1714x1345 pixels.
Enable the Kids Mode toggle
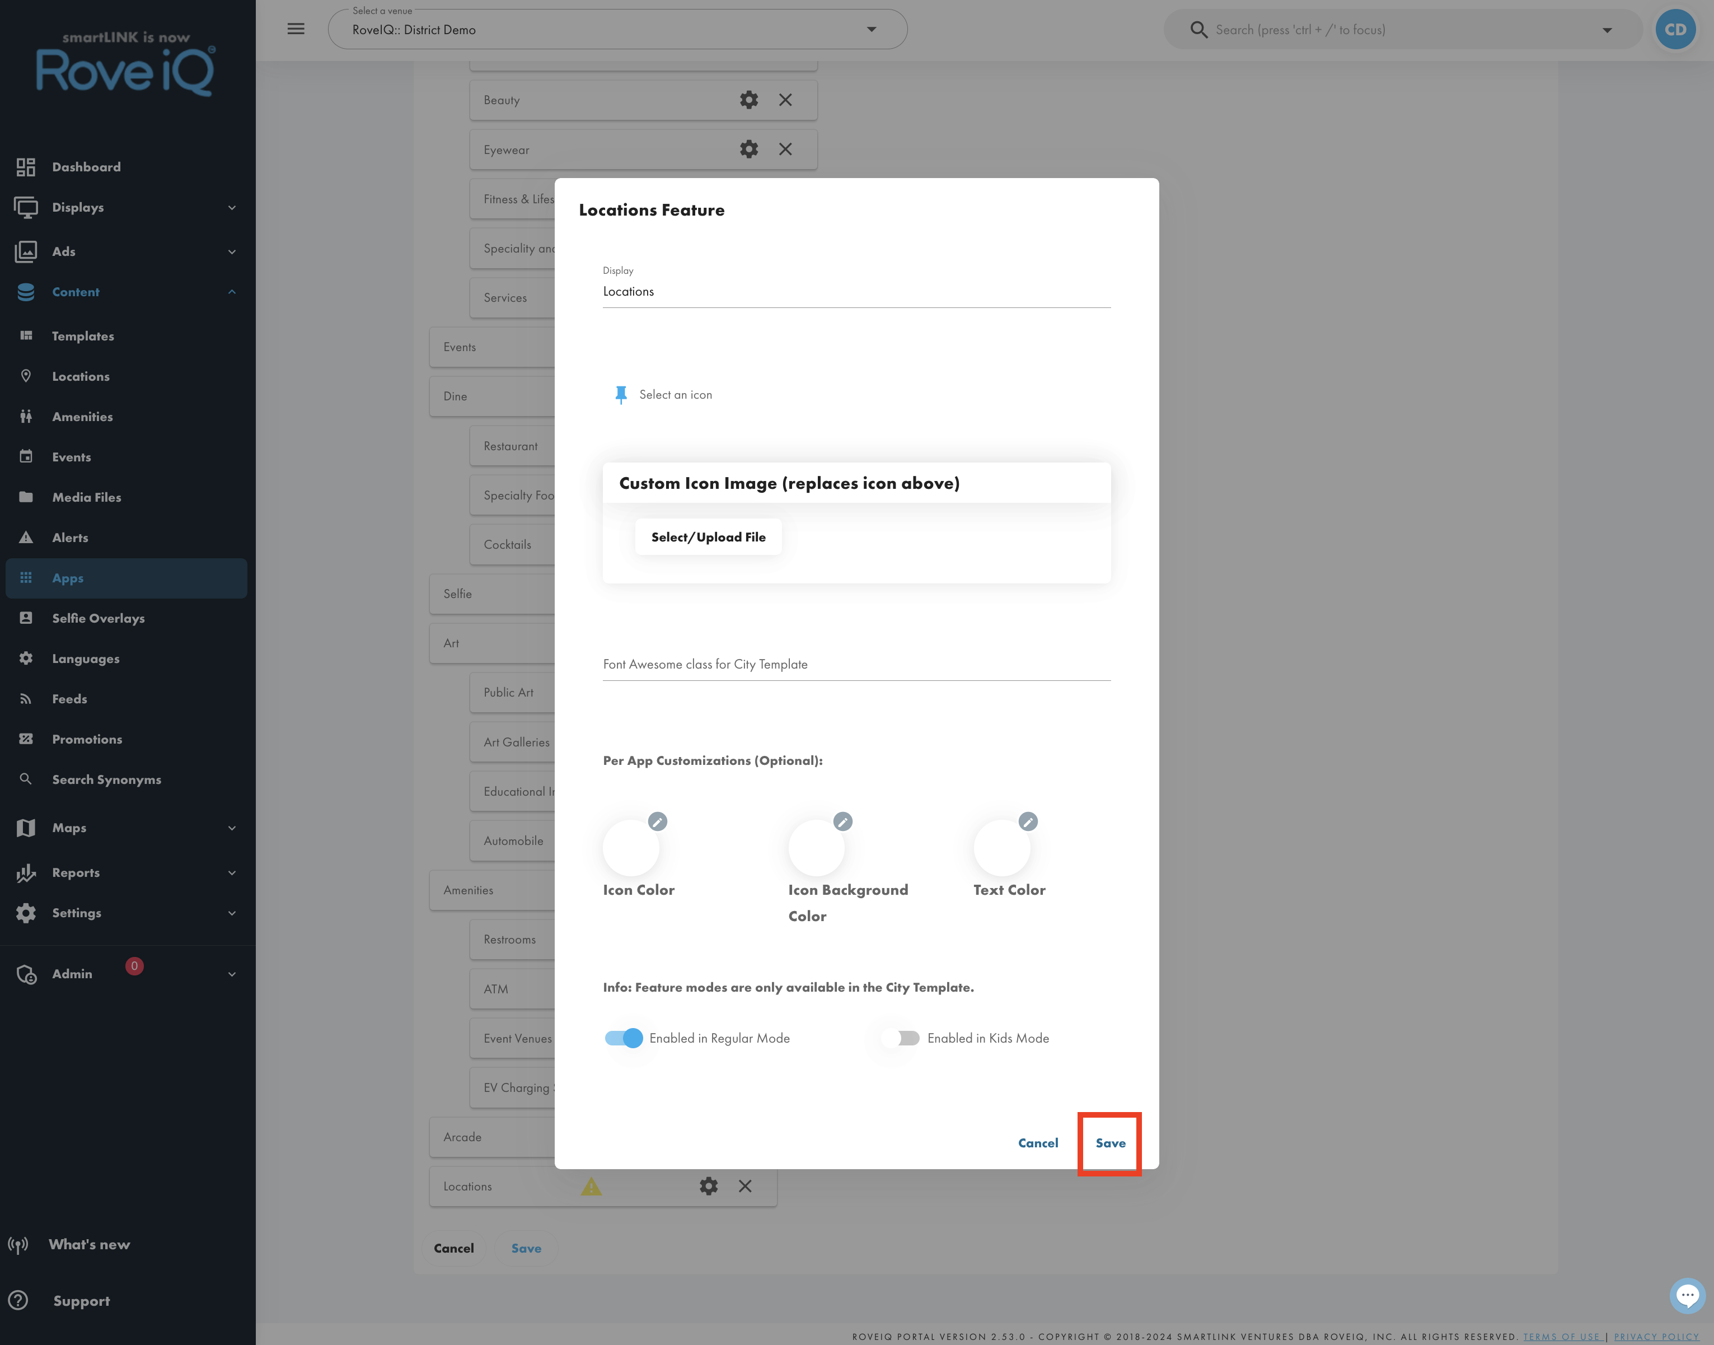(901, 1038)
